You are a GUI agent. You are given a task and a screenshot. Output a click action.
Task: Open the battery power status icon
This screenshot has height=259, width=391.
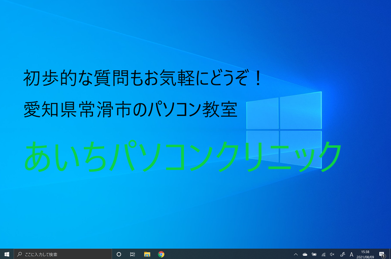point(314,254)
